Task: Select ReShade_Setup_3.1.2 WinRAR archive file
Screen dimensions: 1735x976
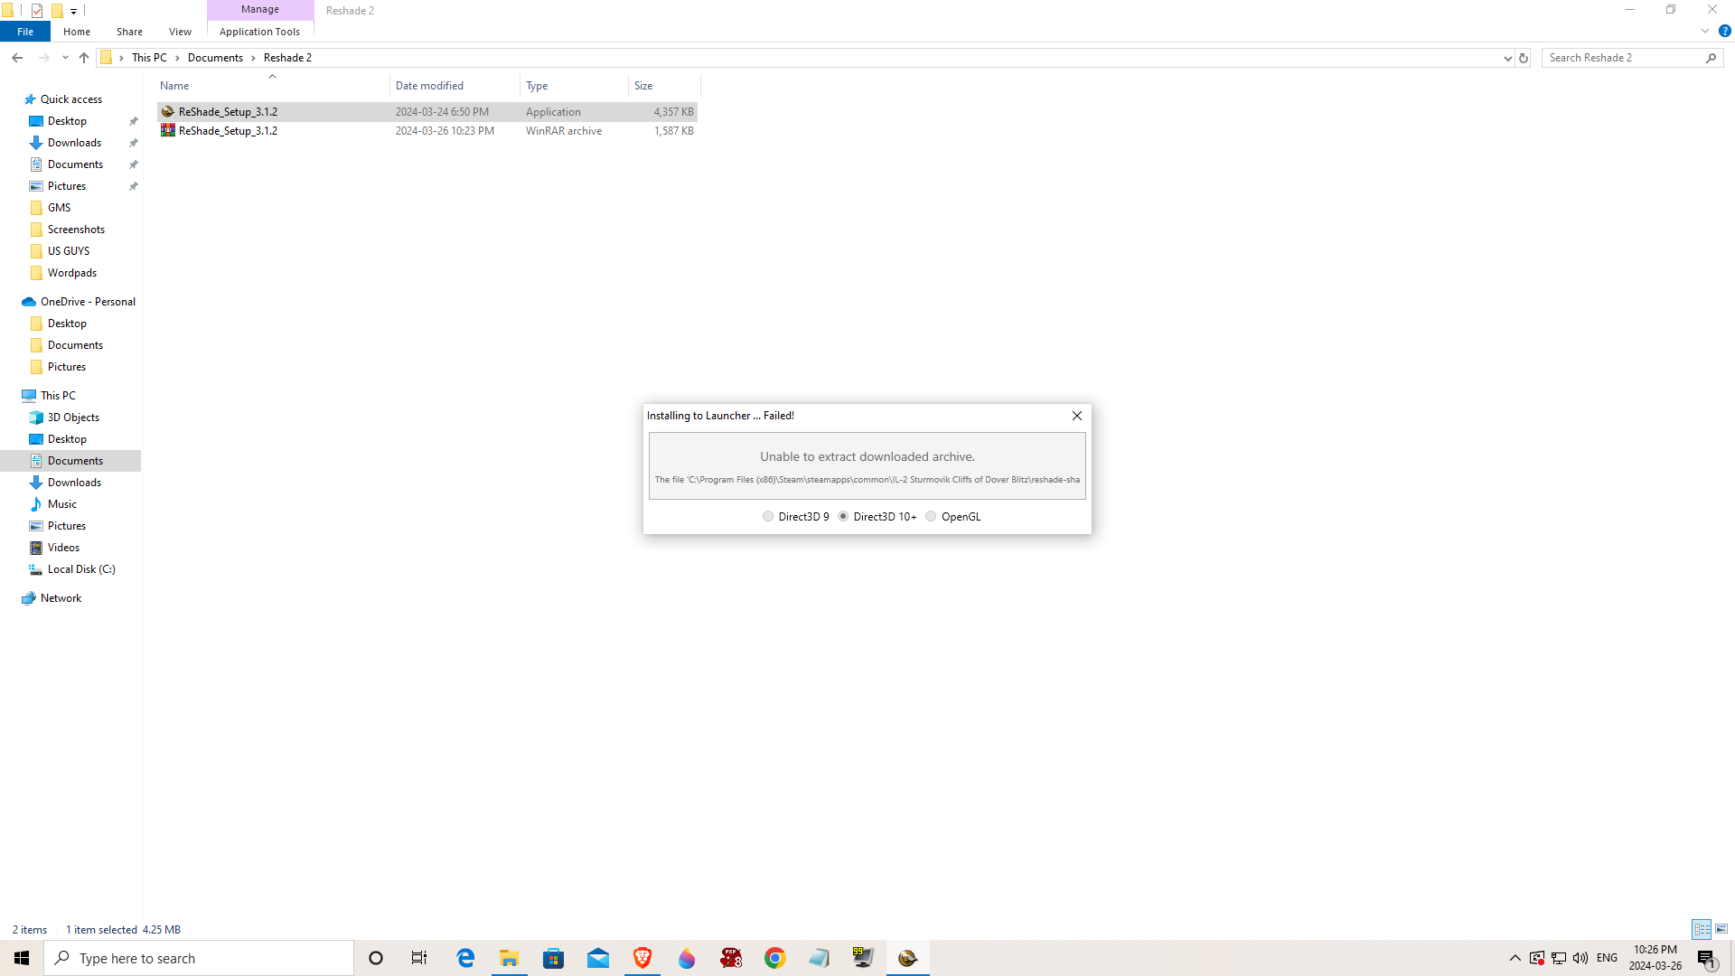Action: (x=427, y=131)
